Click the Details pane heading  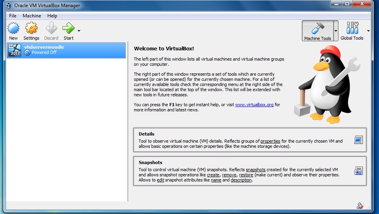[x=146, y=134]
